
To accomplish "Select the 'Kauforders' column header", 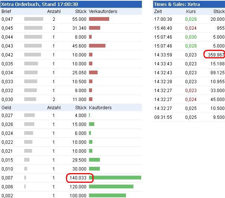I will click(100, 107).
